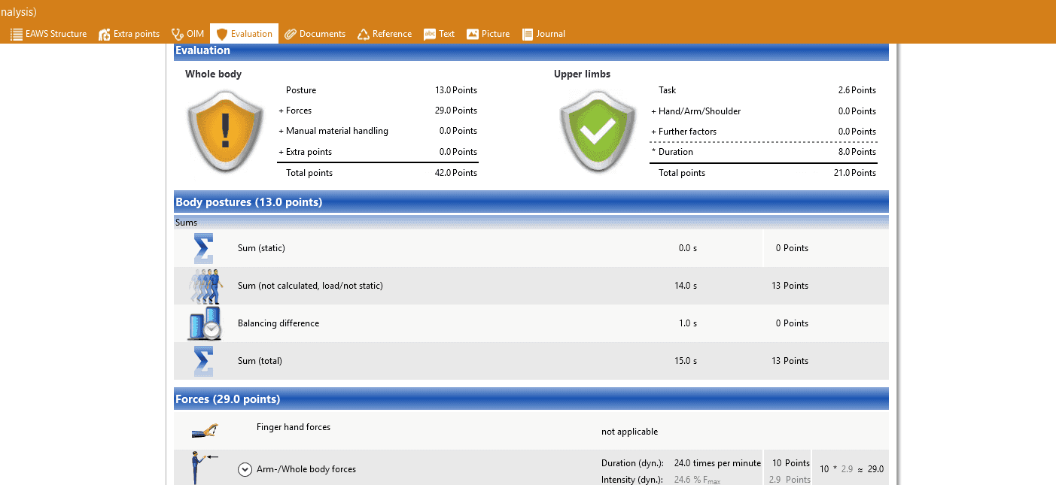Viewport: 1056px width, 485px height.
Task: Select the Evaluation tab
Action: coord(244,34)
